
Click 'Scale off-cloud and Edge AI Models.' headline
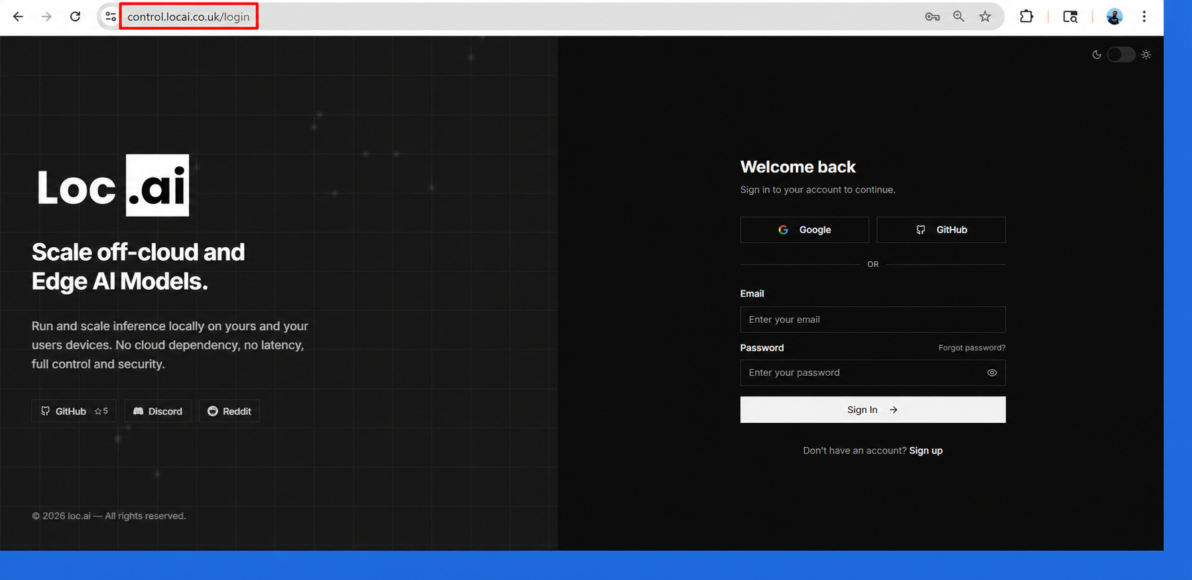(x=138, y=266)
